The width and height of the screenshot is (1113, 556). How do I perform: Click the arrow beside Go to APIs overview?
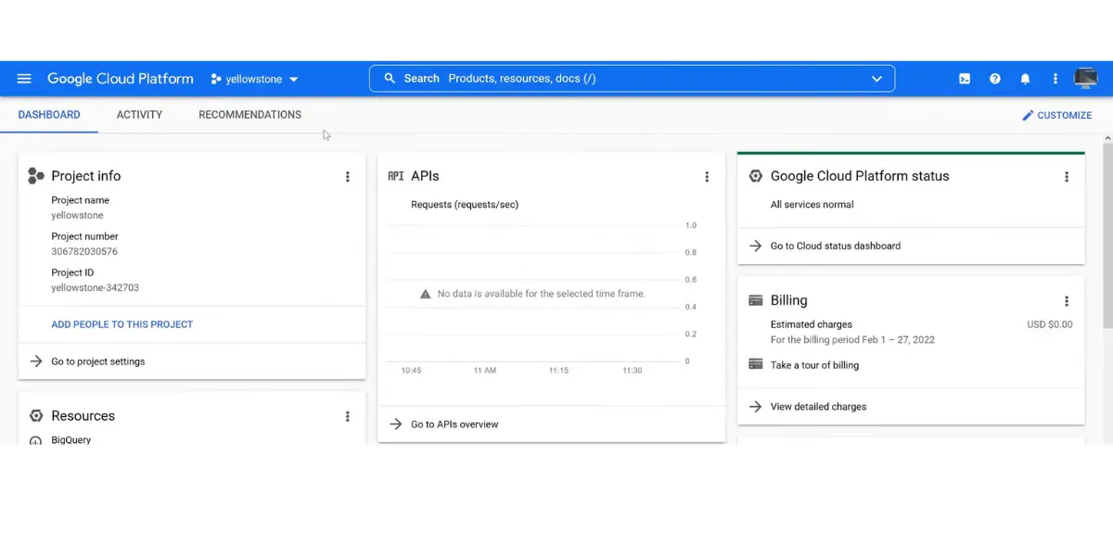pos(396,424)
